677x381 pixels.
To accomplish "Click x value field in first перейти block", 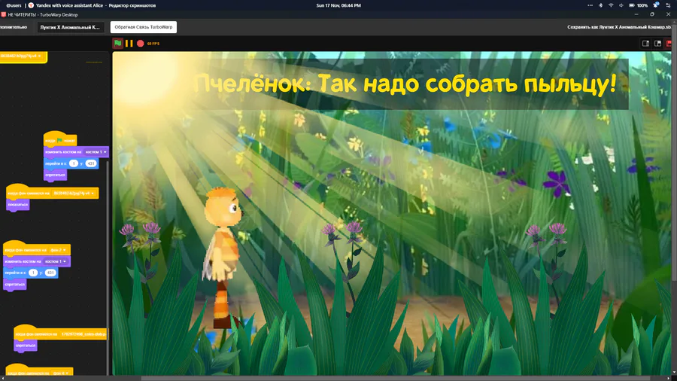I will coord(74,163).
